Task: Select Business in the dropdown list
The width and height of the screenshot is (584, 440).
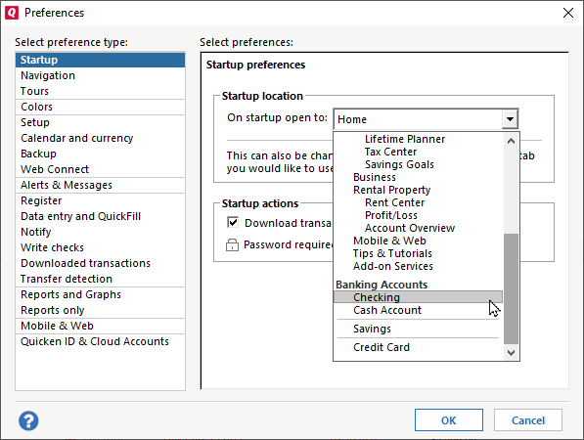Action: pyautogui.click(x=375, y=177)
